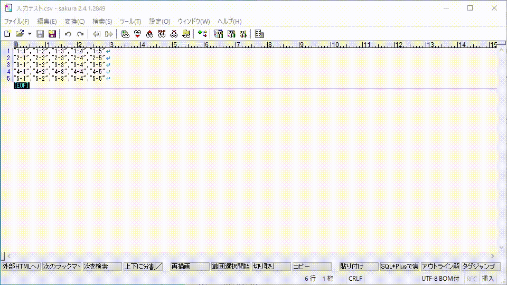Open the 検索(S) menu
The width and height of the screenshot is (507, 285).
point(102,22)
